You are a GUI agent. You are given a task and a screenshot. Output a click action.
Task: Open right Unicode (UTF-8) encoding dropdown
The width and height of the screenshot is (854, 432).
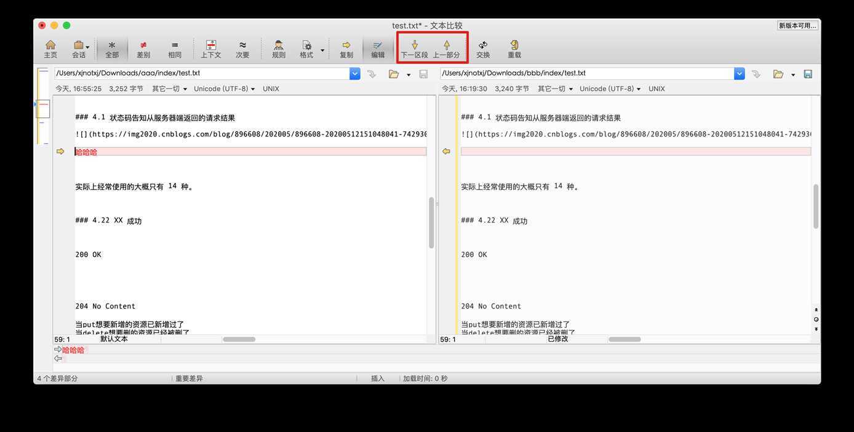[610, 88]
